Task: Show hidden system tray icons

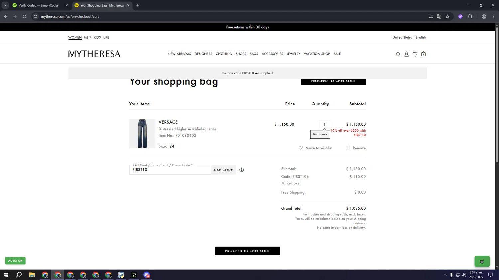Action: tap(445, 275)
